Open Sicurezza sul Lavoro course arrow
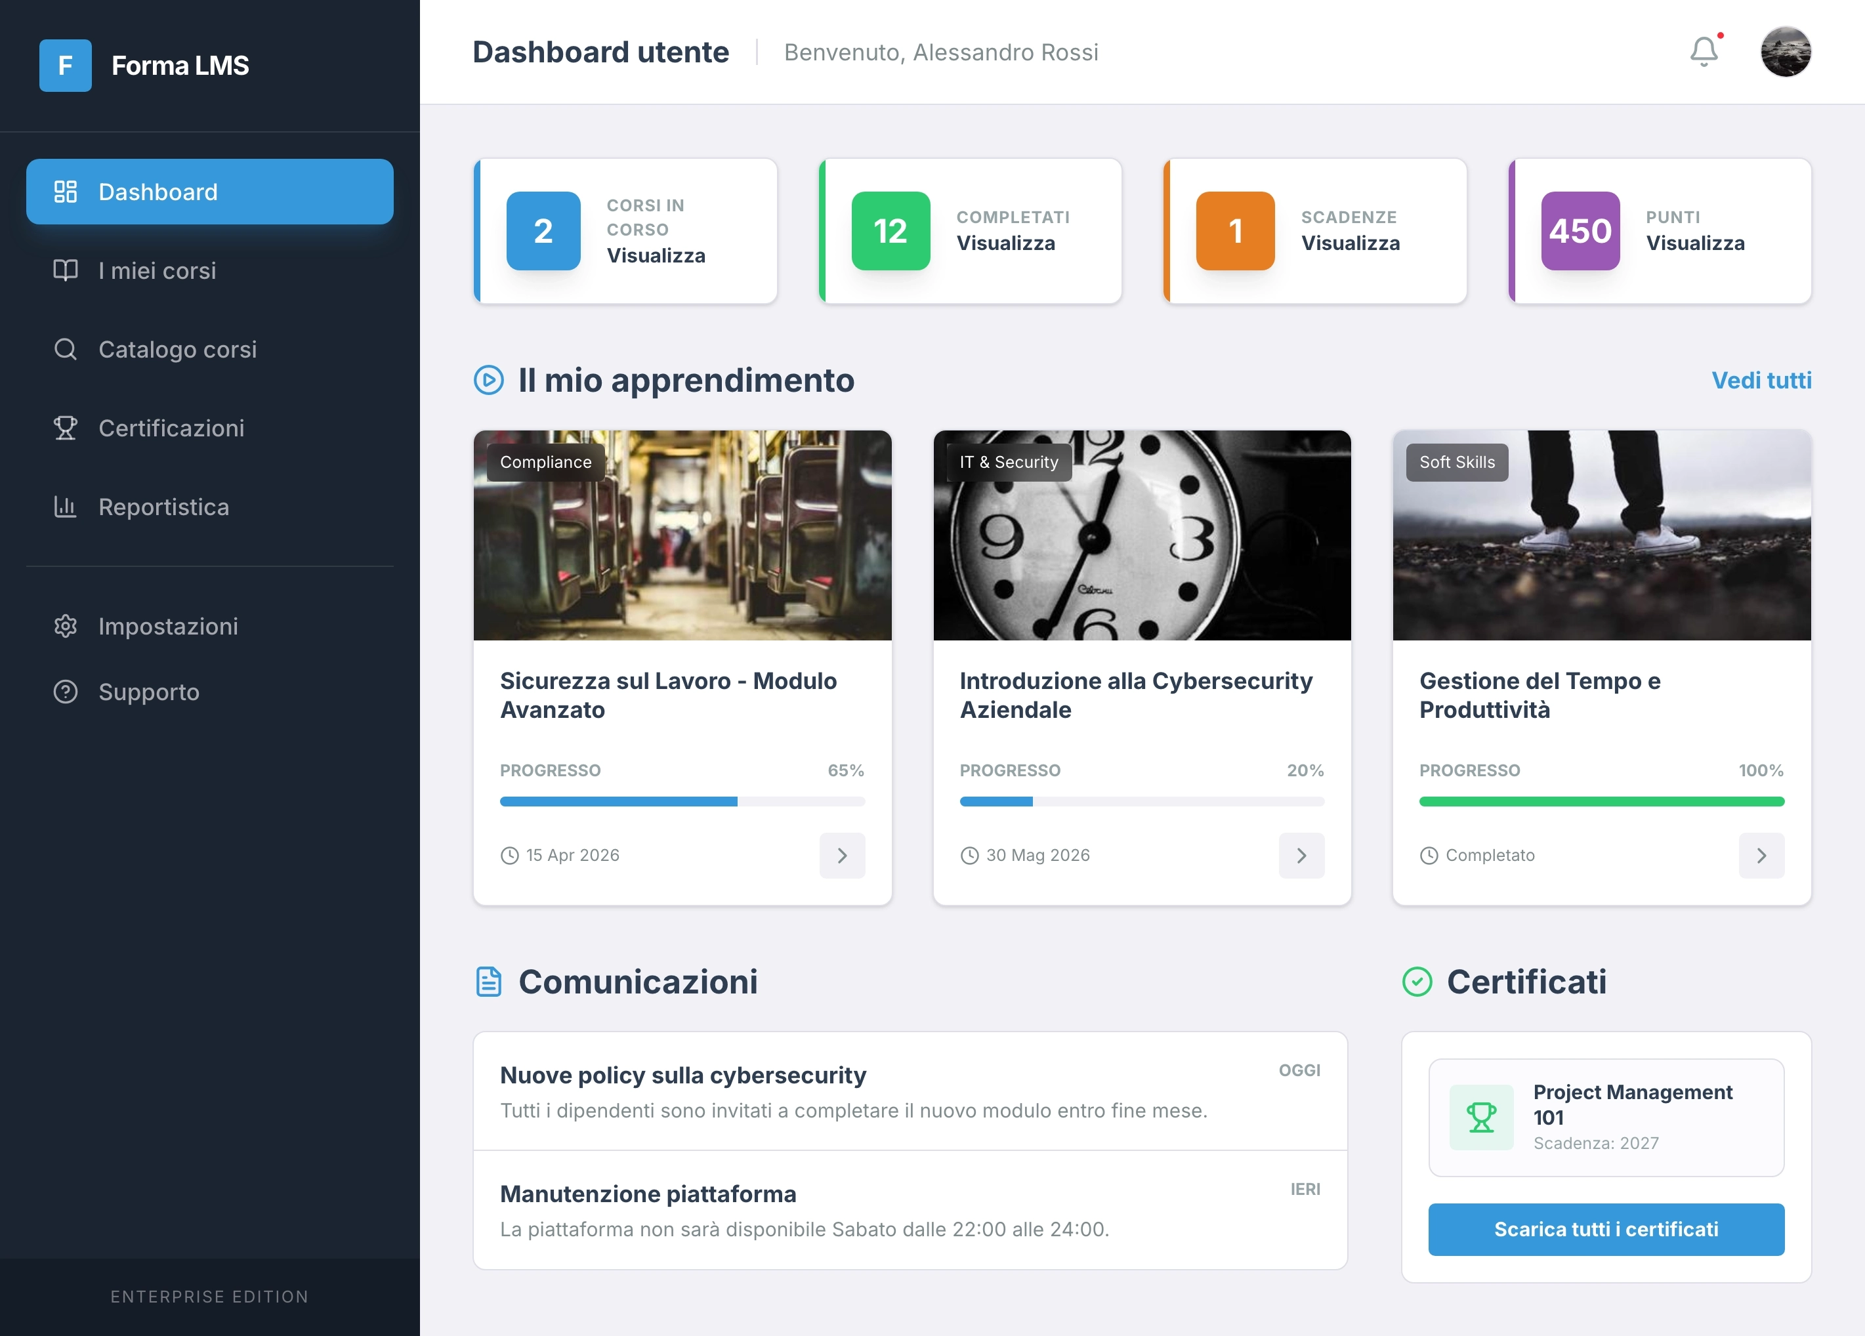The width and height of the screenshot is (1865, 1336). click(x=842, y=856)
